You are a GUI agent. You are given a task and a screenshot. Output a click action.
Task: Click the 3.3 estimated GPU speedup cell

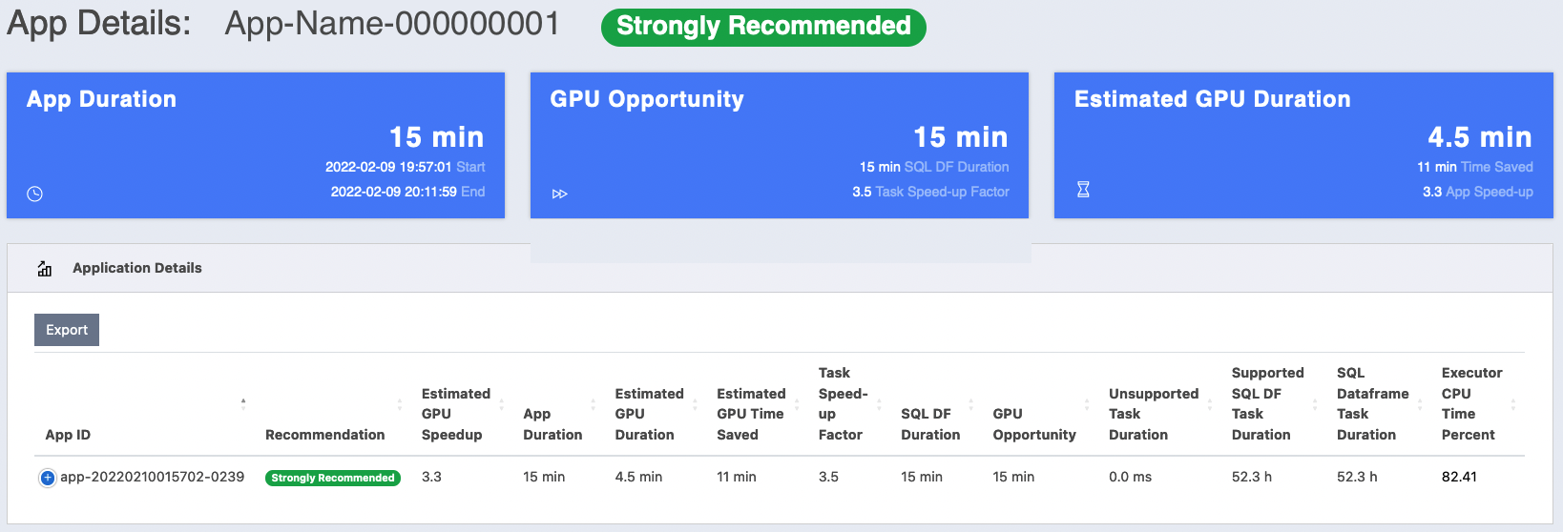click(431, 477)
